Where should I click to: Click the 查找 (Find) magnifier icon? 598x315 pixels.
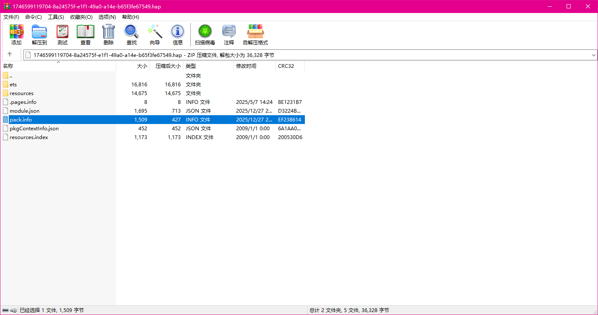pyautogui.click(x=132, y=31)
